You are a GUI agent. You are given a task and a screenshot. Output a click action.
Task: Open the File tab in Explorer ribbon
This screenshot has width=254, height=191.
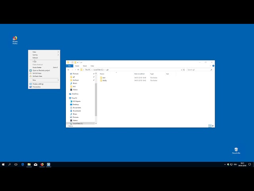(70, 66)
